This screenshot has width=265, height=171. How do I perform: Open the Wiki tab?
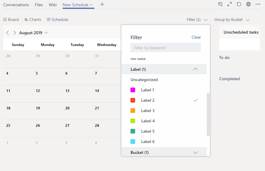point(53,5)
